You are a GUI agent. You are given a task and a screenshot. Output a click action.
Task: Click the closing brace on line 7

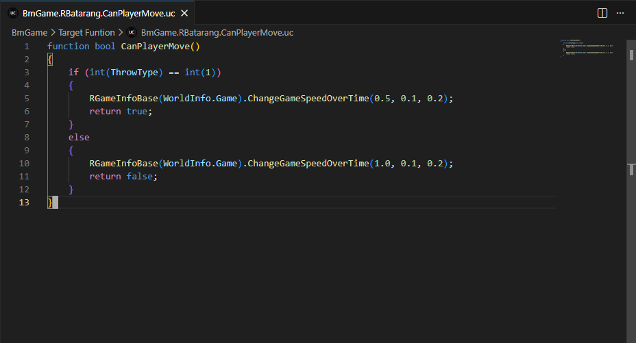point(71,125)
